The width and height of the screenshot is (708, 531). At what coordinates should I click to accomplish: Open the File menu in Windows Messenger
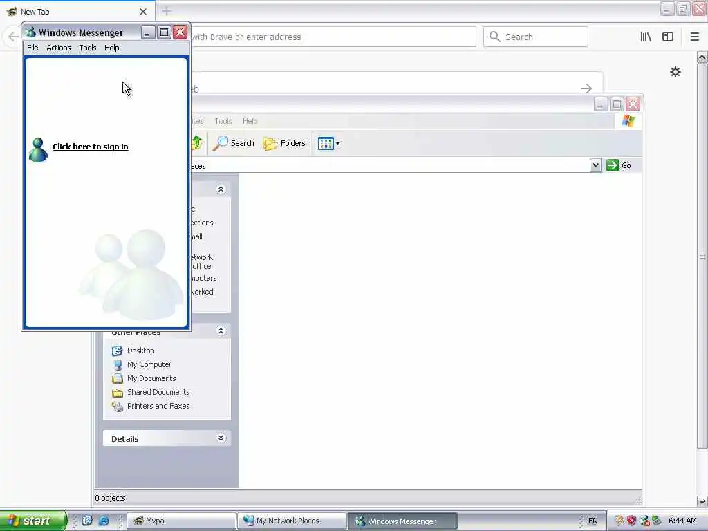(32, 48)
